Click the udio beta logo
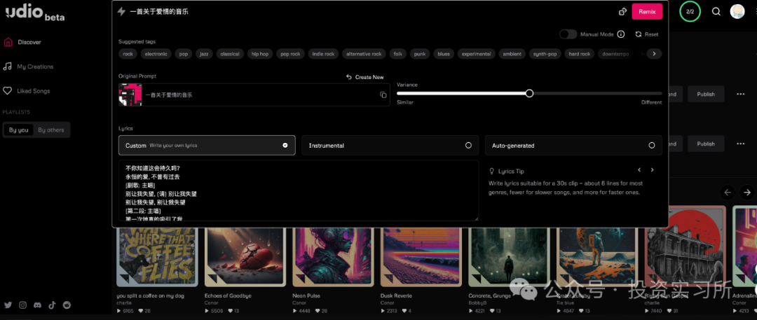 pos(35,13)
